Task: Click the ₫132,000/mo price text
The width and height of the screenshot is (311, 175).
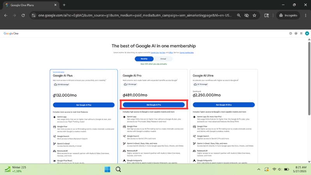Action: tap(65, 95)
